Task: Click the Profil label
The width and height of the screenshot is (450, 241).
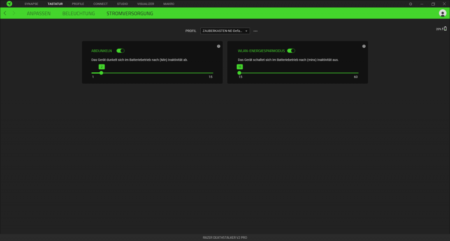Action: point(191,31)
